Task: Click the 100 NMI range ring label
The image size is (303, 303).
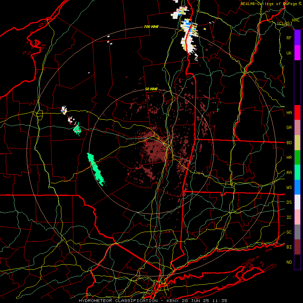Action: [x=151, y=27]
